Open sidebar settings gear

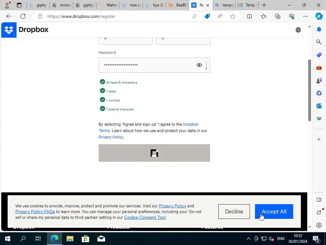319,225
